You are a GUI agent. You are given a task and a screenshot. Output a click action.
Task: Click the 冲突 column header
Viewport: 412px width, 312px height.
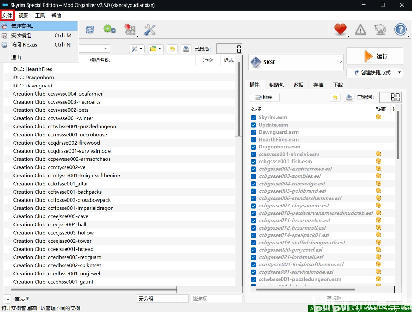point(208,60)
